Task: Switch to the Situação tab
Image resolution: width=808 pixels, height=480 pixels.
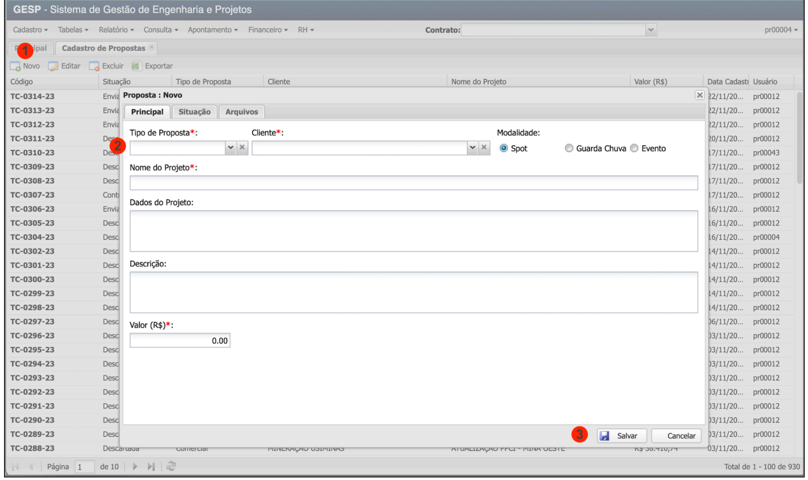Action: tap(194, 112)
